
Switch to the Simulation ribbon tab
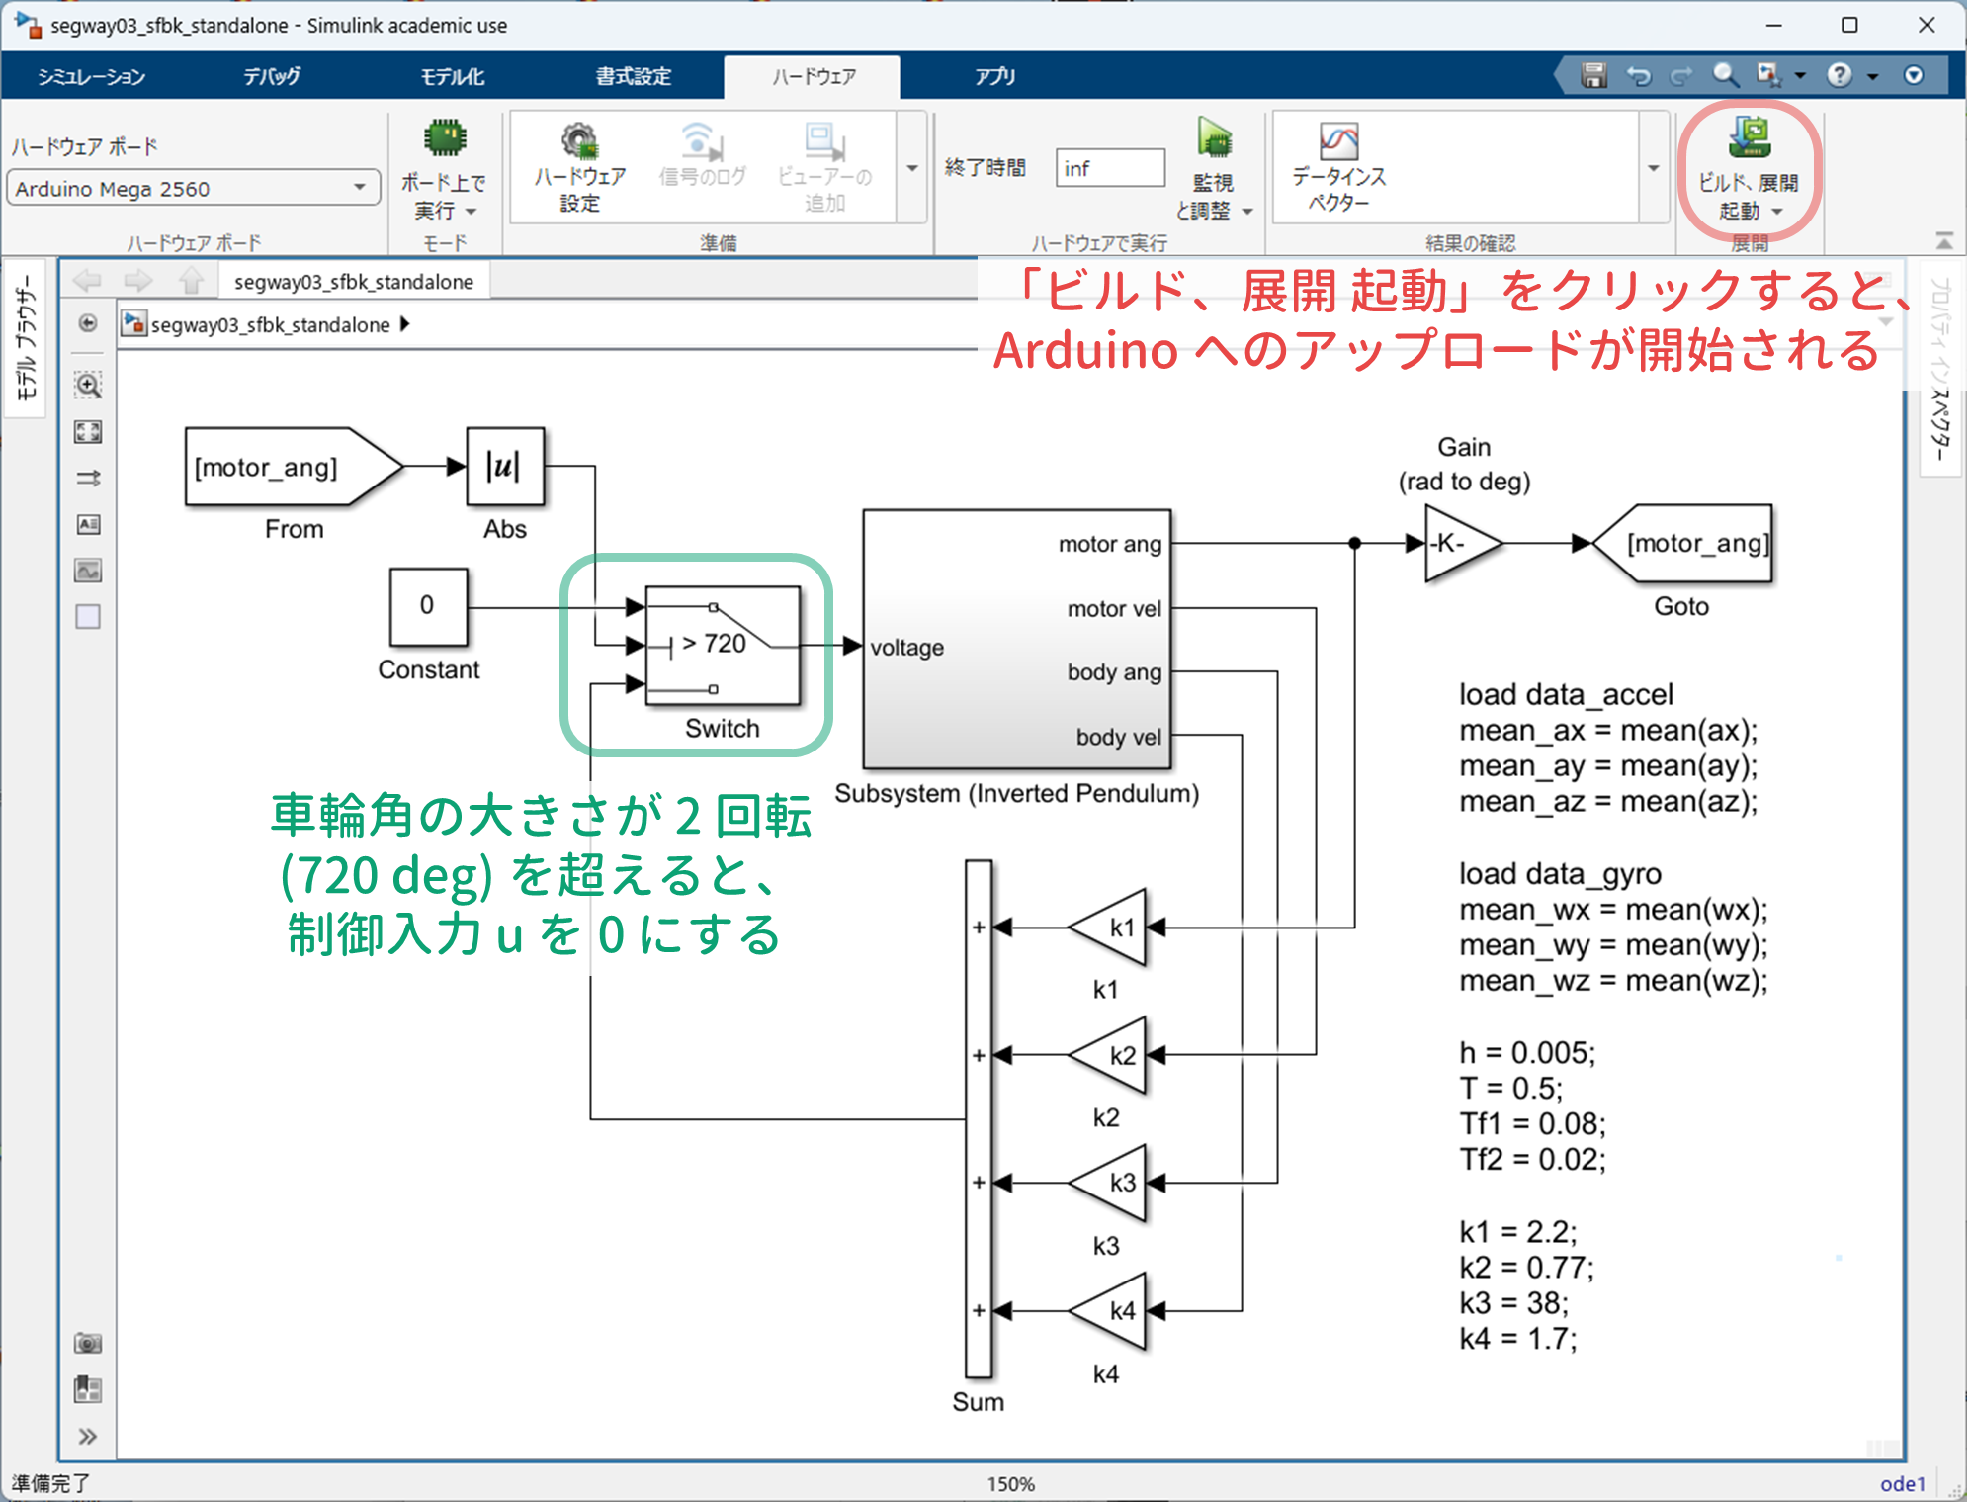91,76
